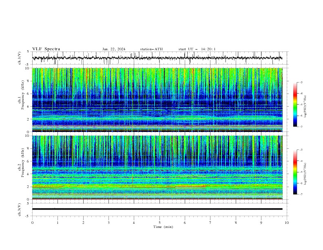The width and height of the screenshot is (323, 250).
Task: Click the ch.1 spectrogram plot area
Action: click(x=157, y=100)
